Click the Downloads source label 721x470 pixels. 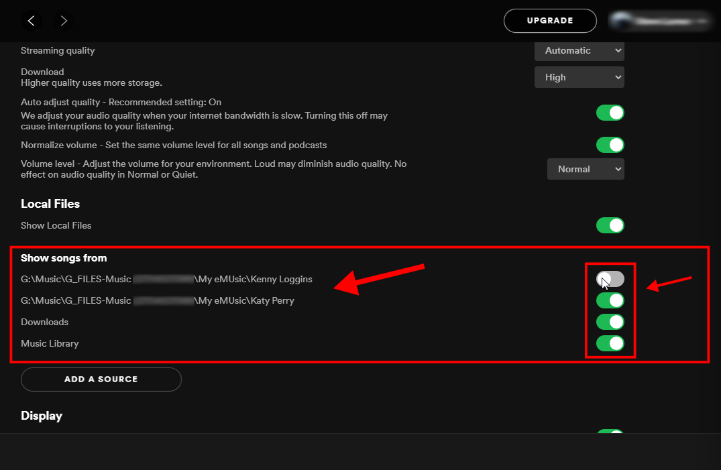click(45, 322)
